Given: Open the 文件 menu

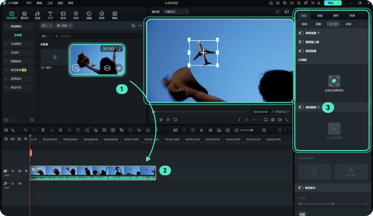Looking at the screenshot, I should click(x=29, y=3).
